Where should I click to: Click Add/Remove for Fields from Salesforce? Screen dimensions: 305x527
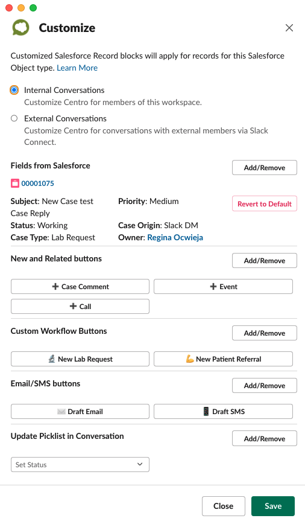265,167
